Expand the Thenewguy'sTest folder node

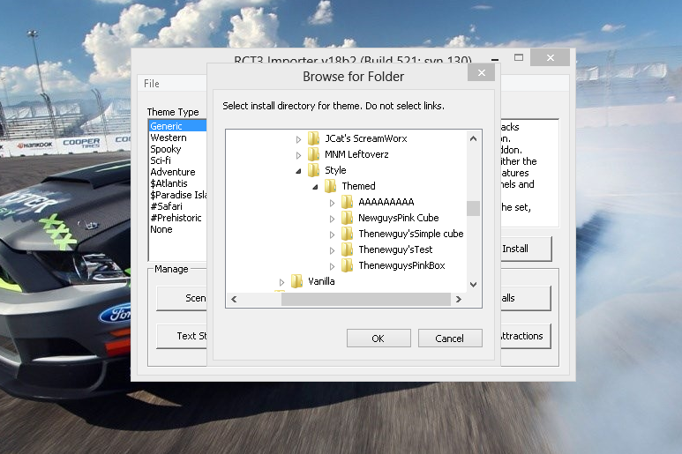332,250
